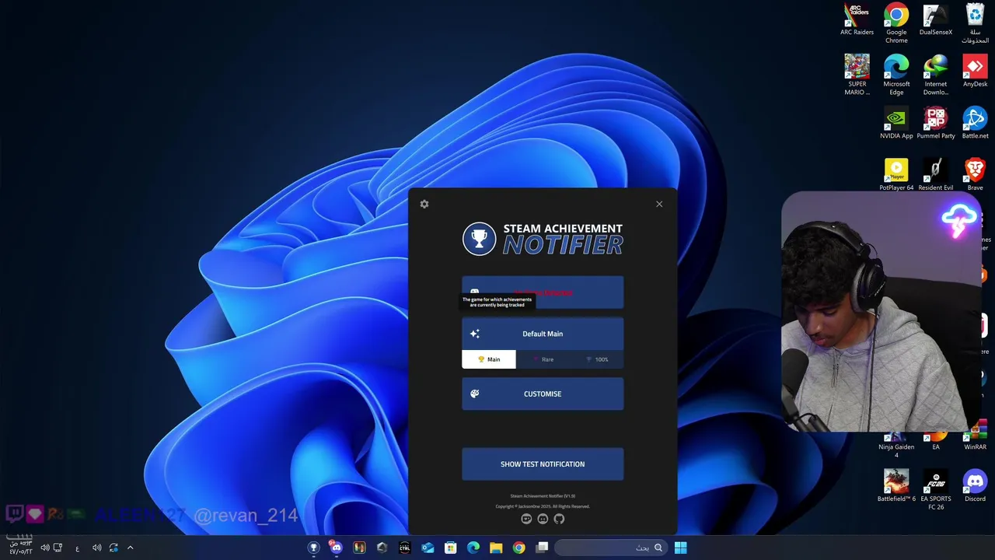Open Pummel Party desktop shortcut
This screenshot has height=560, width=995.
936,123
